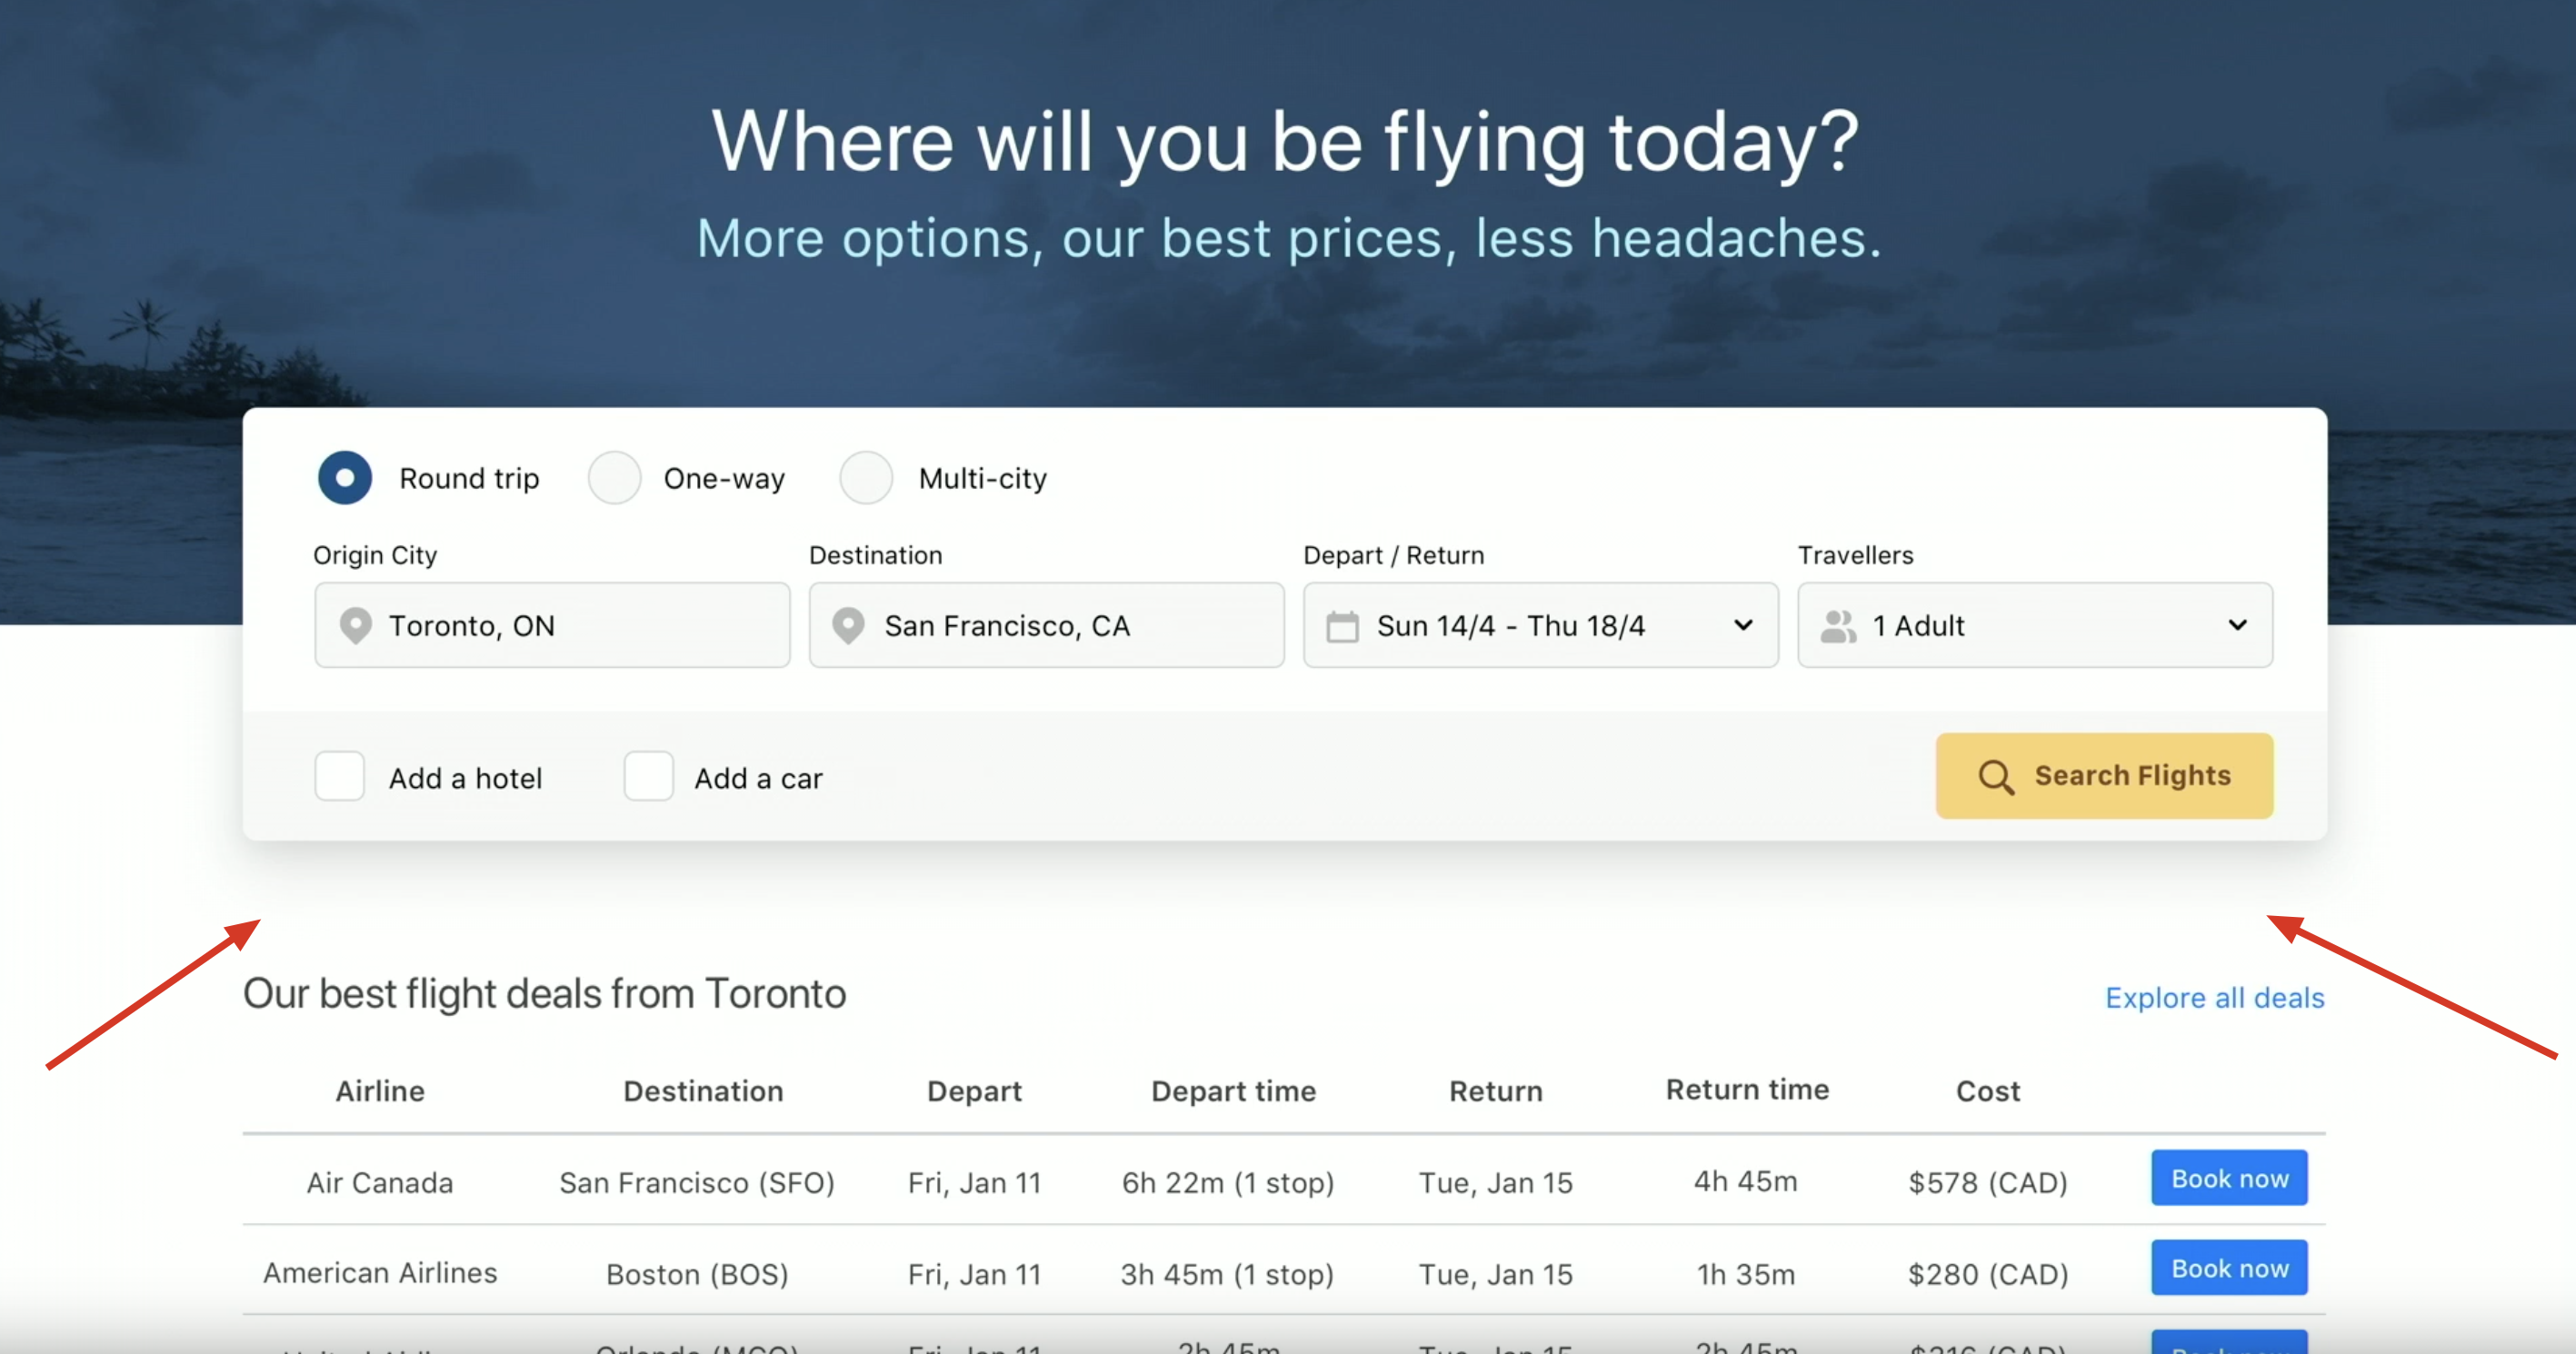Image resolution: width=2576 pixels, height=1354 pixels.
Task: Select the Round trip radio button
Action: pos(345,478)
